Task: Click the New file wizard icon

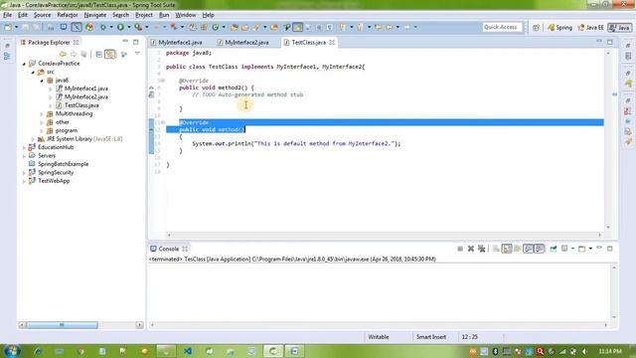Action: (8, 27)
